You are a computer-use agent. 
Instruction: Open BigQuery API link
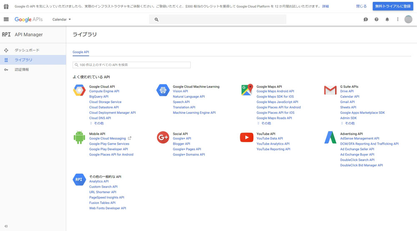(99, 96)
